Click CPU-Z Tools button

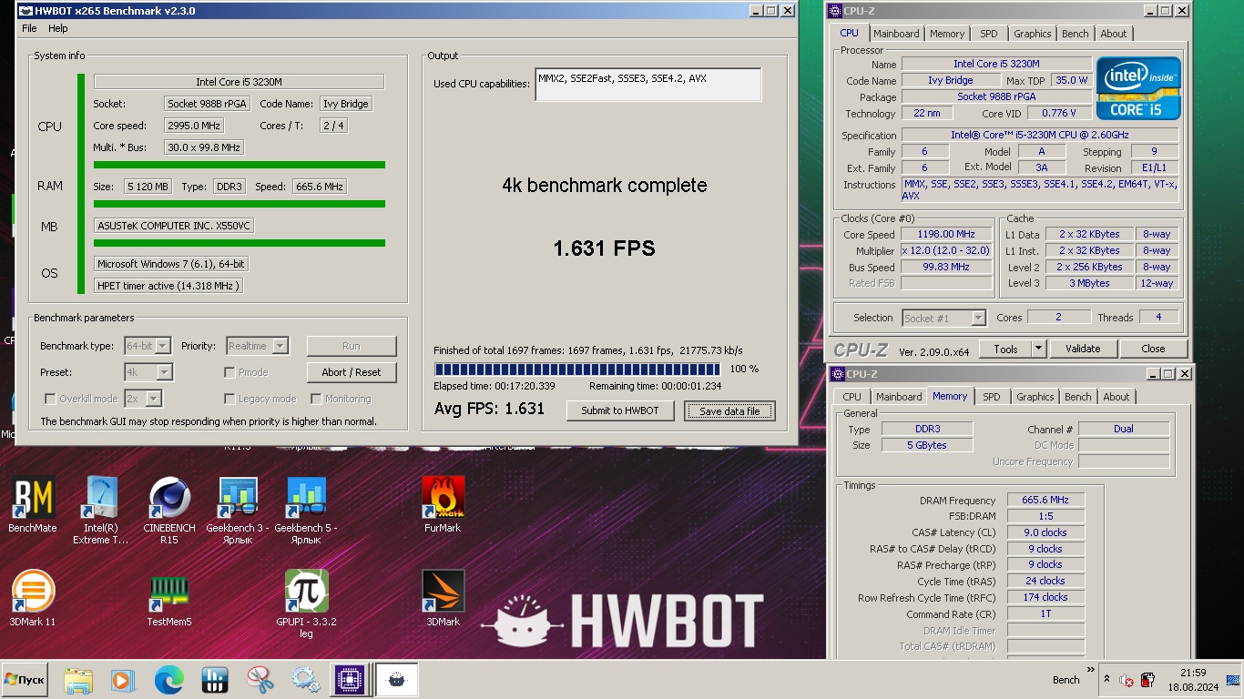point(1005,349)
